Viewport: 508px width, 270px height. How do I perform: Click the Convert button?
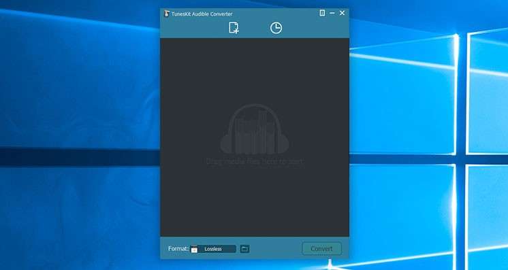[321, 249]
